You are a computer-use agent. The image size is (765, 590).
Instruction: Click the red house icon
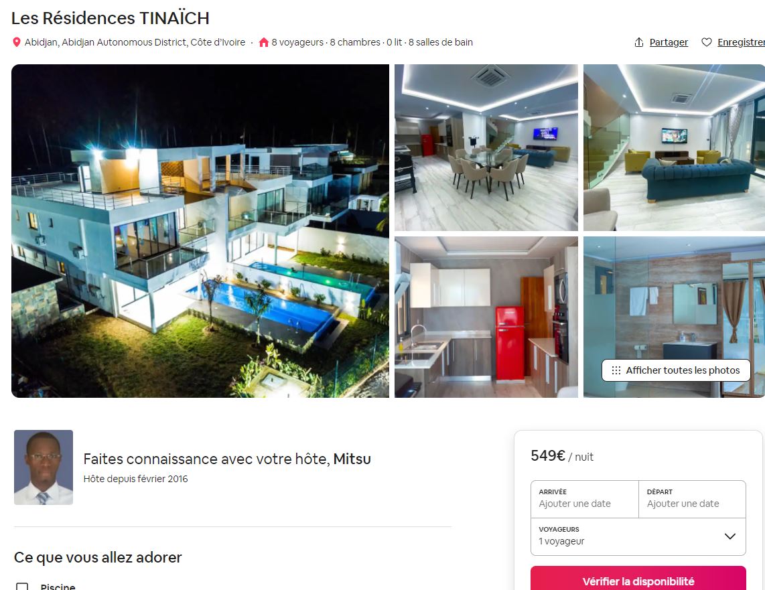point(264,42)
